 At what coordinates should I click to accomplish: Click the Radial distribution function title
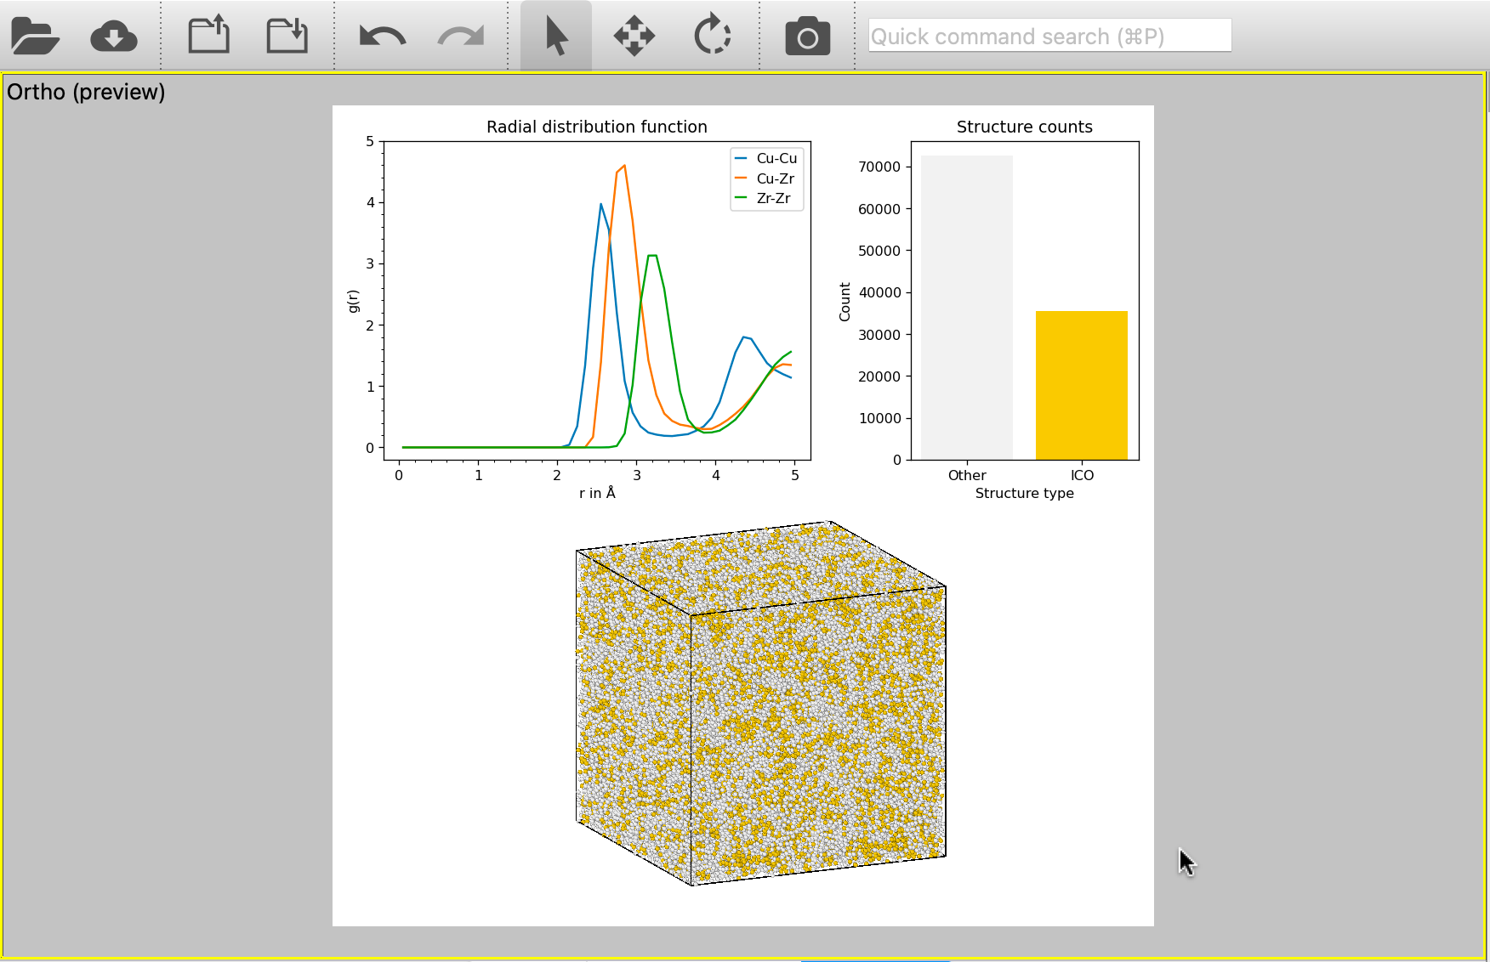(x=596, y=127)
